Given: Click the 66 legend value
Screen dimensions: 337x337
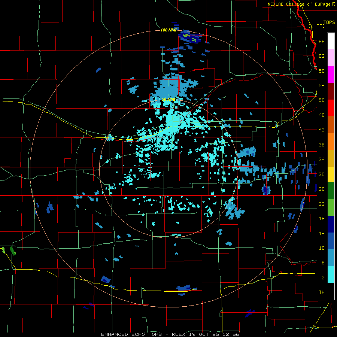Looking at the screenshot, I should point(322,41).
